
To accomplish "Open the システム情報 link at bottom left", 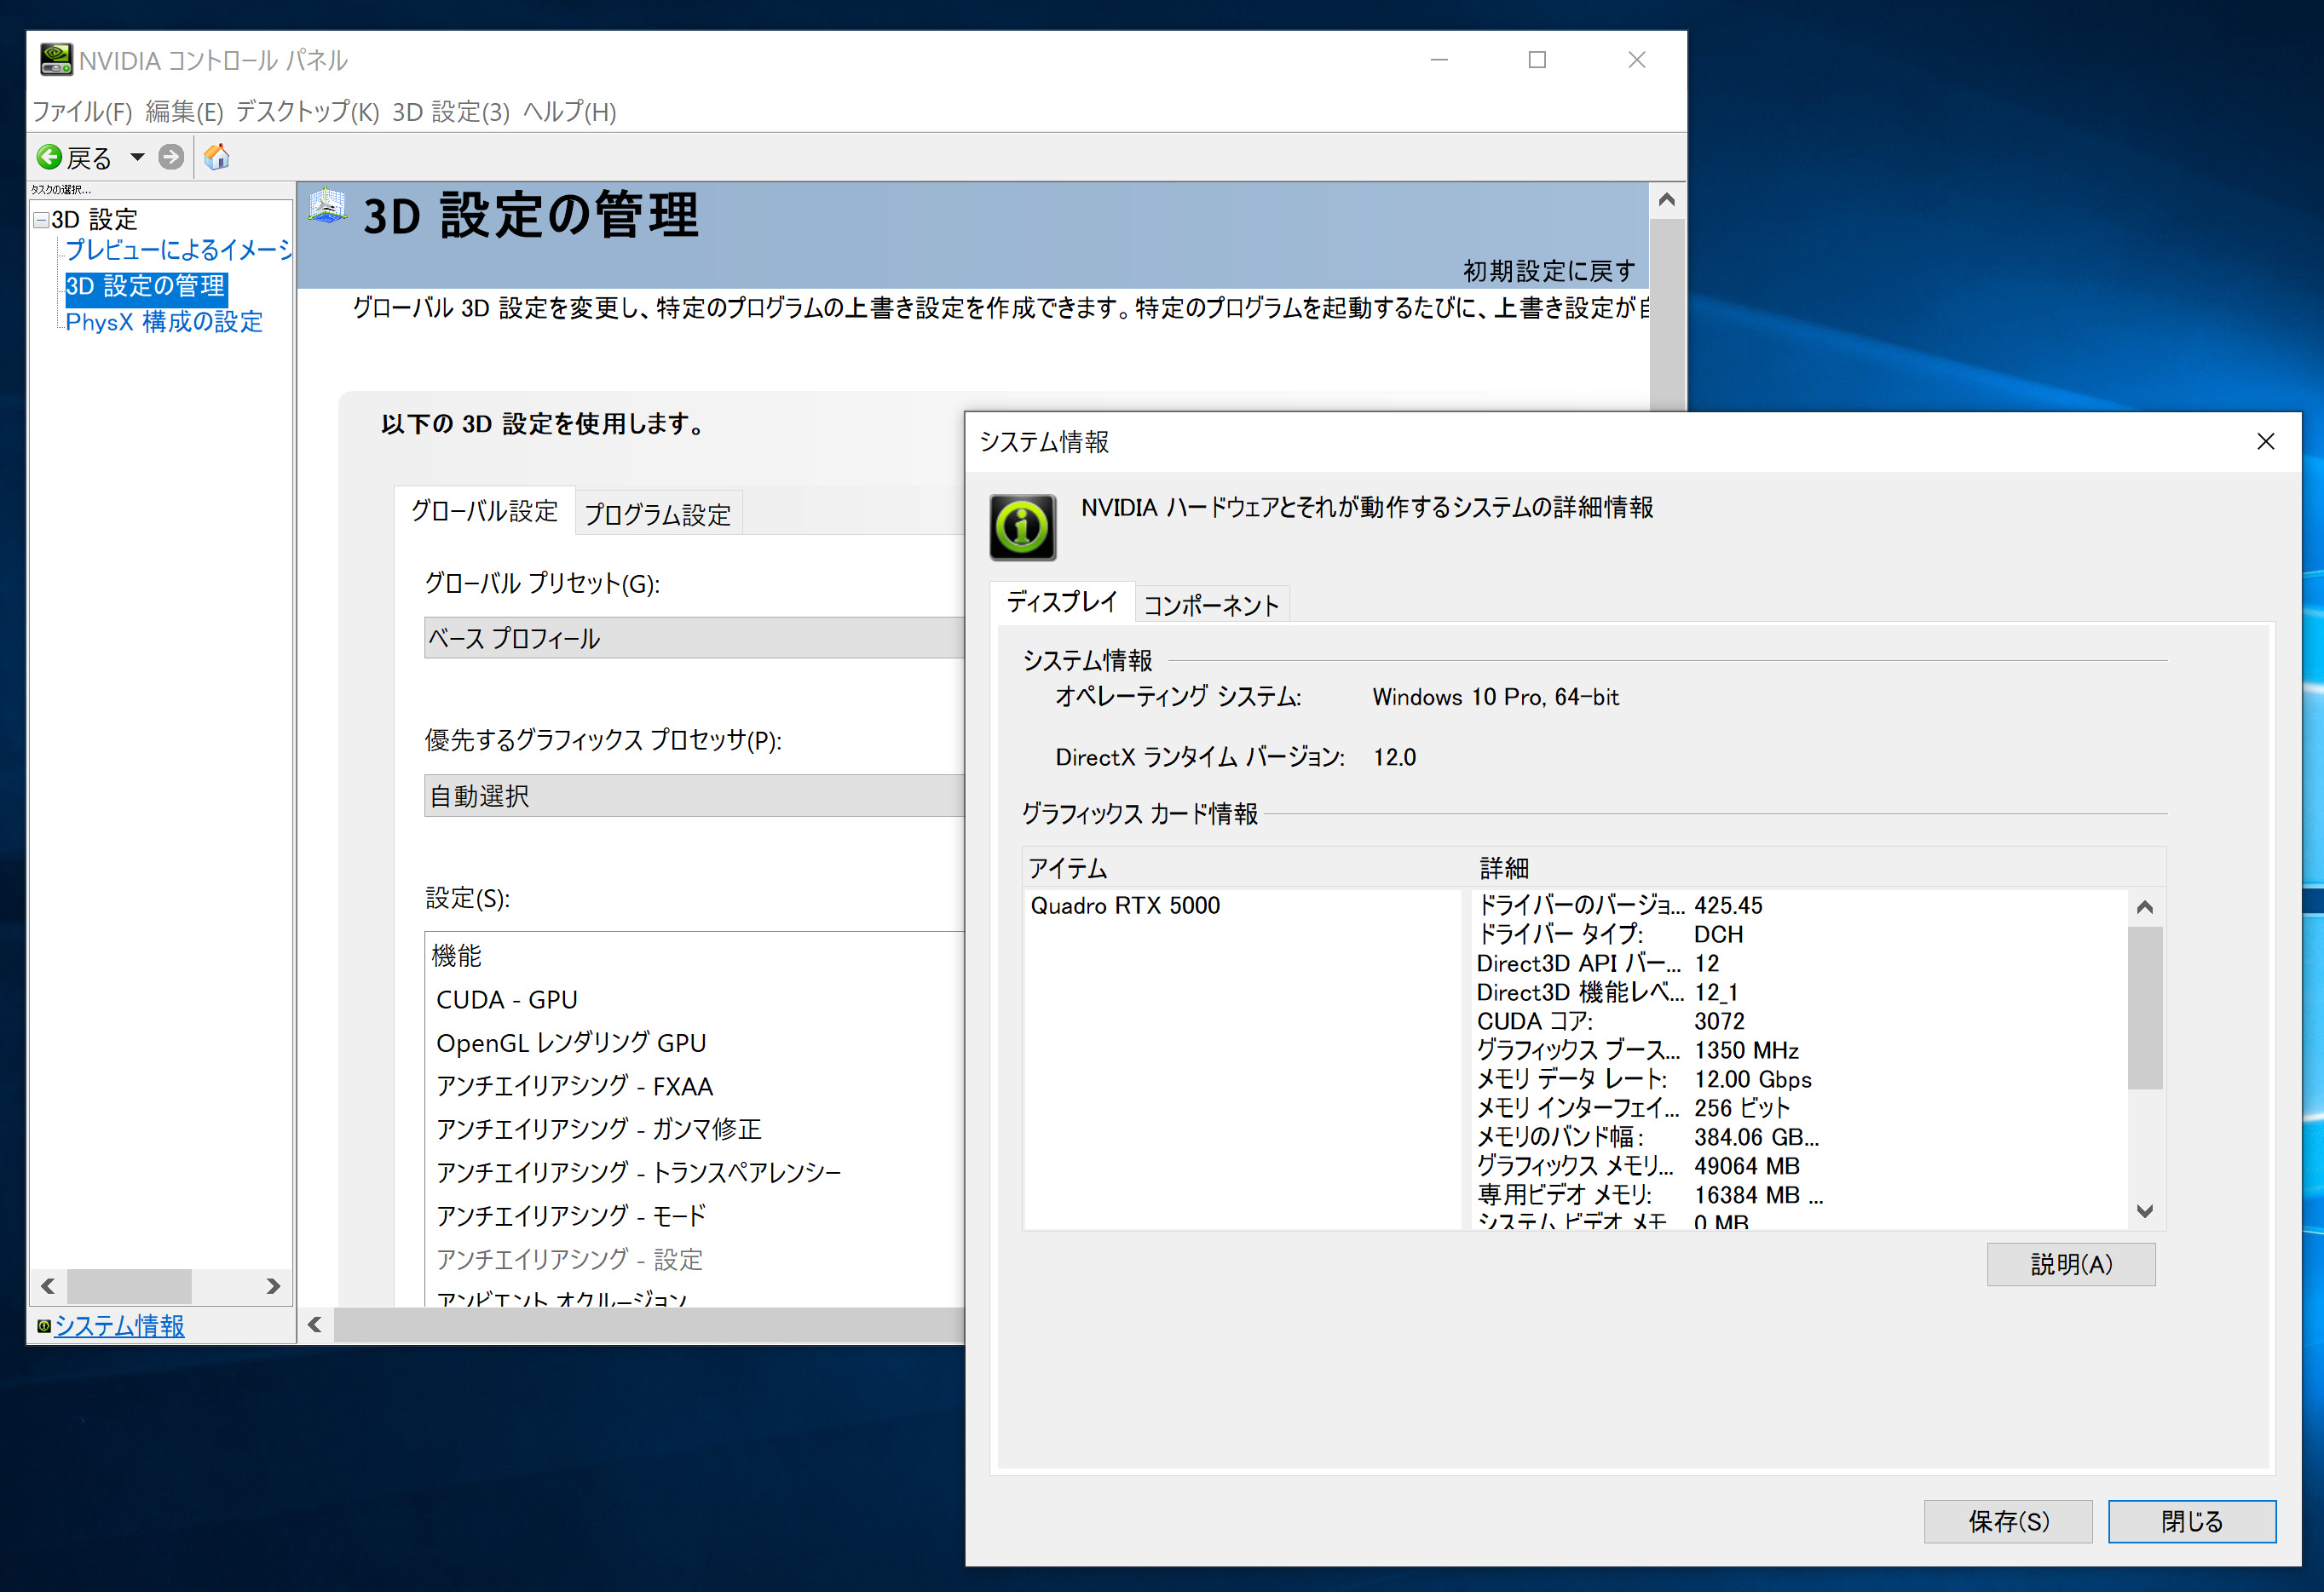I will [x=118, y=1326].
